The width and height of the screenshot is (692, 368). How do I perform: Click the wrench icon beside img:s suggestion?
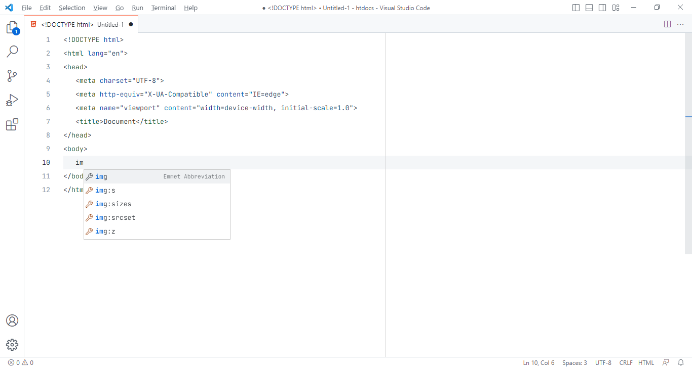(89, 191)
